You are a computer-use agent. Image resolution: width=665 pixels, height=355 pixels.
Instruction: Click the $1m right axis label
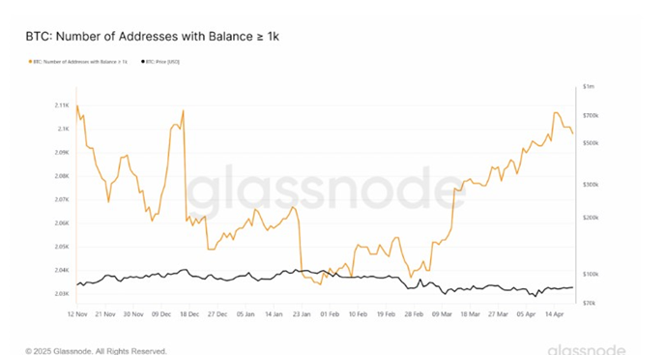[x=589, y=87]
